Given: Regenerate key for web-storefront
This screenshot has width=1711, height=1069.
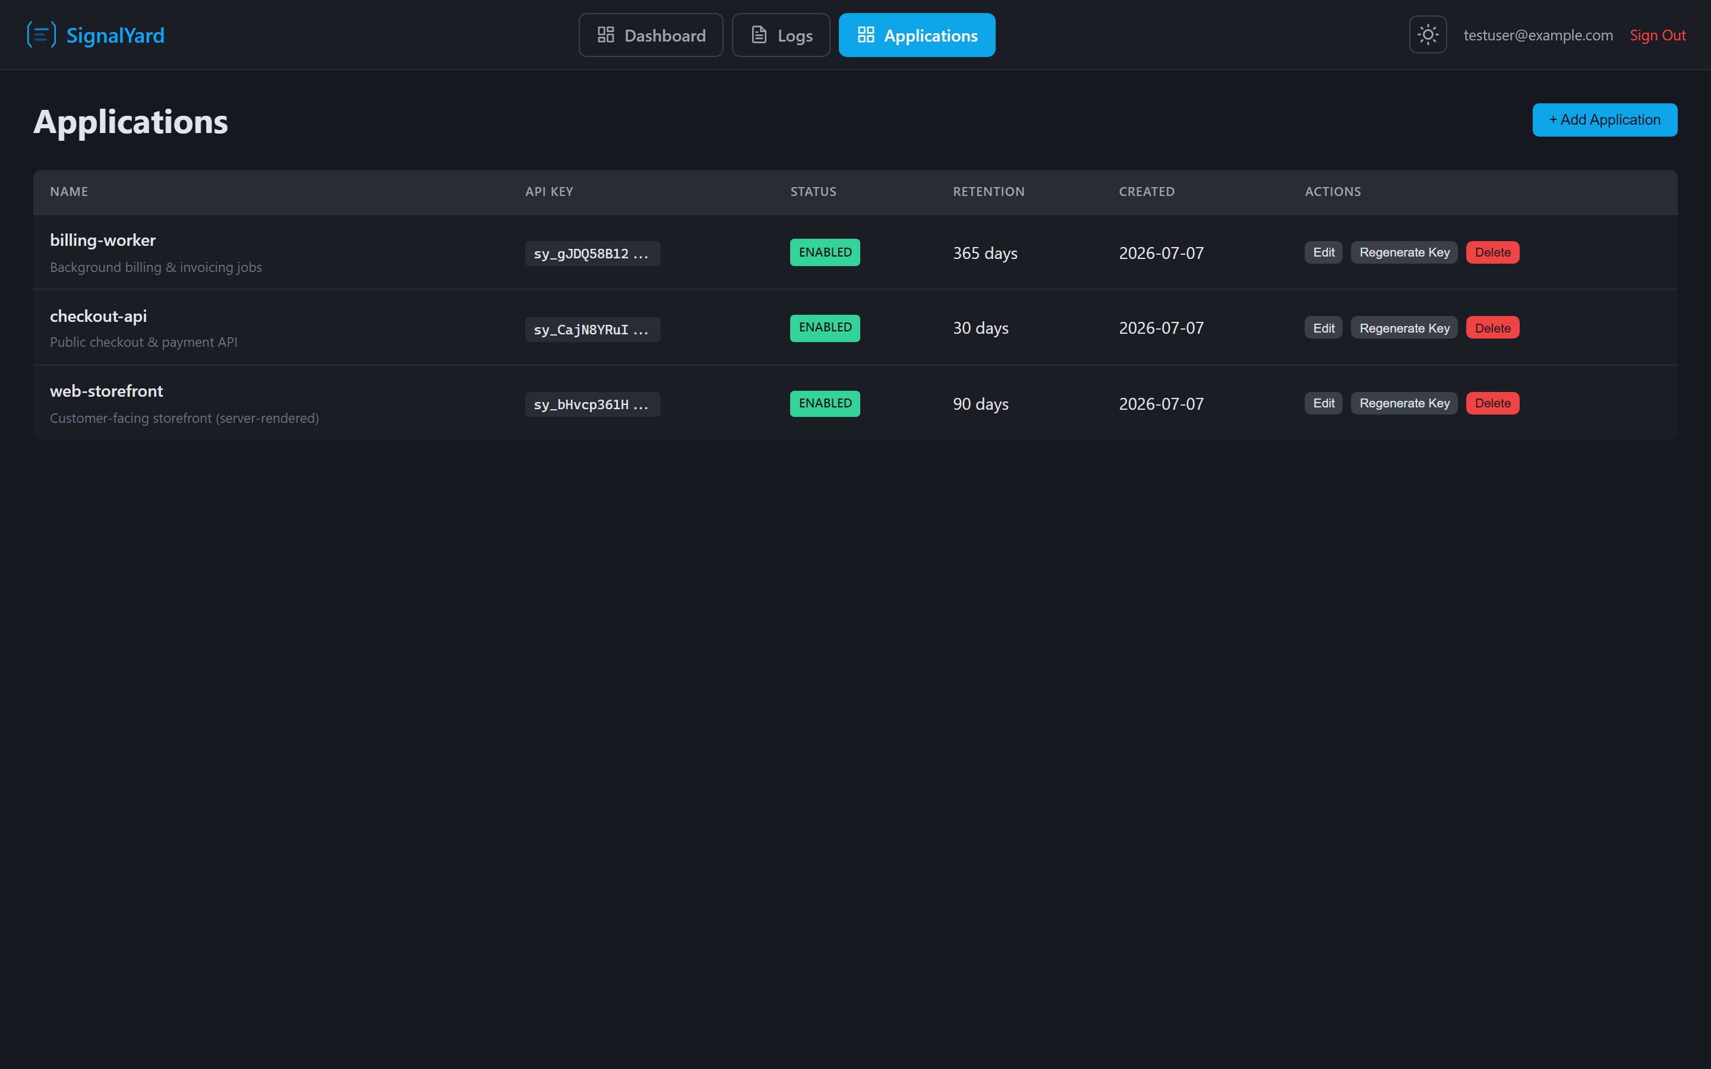Looking at the screenshot, I should [1403, 403].
